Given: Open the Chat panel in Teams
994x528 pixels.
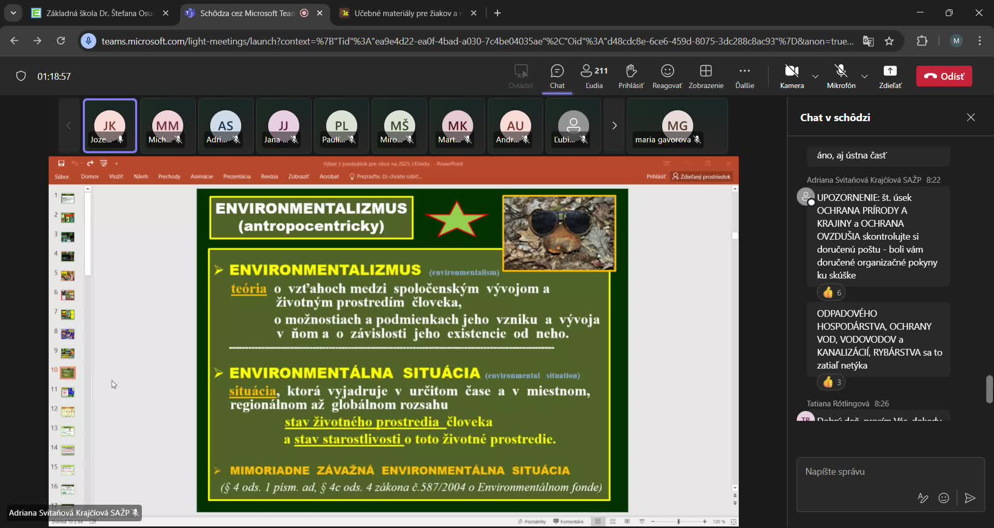Looking at the screenshot, I should tap(557, 76).
